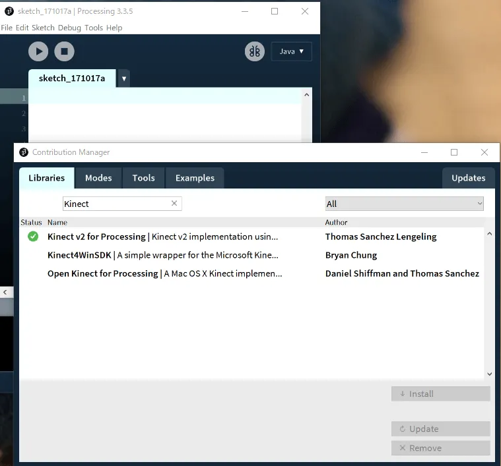Select Kinect4WinSDK library row

162,255
